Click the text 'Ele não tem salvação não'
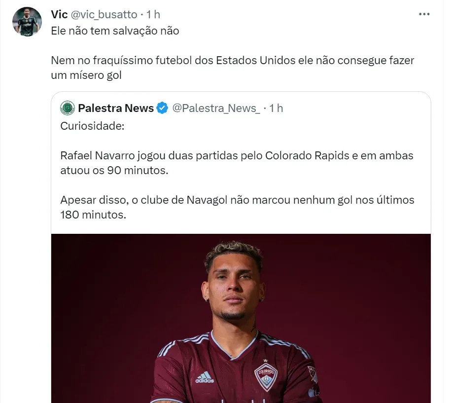Screen dimensions: 449x403 pos(115,31)
